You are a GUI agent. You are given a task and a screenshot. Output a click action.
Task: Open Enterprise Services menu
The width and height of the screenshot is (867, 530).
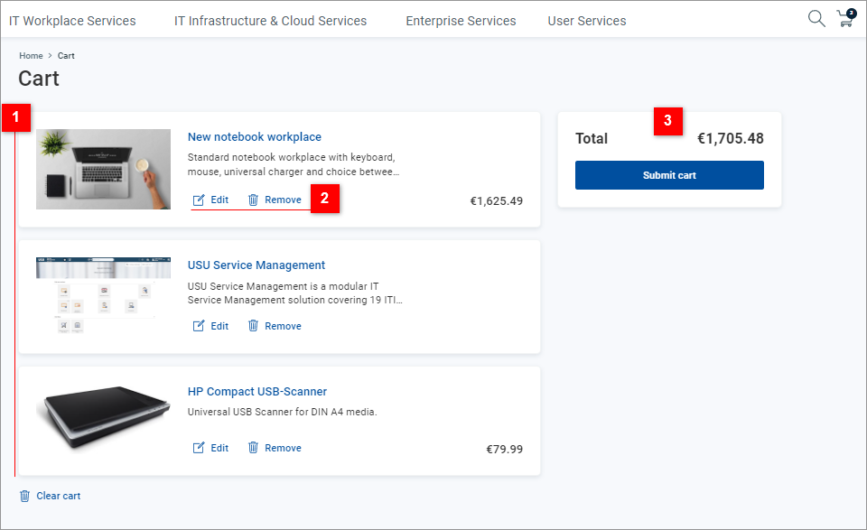(461, 21)
